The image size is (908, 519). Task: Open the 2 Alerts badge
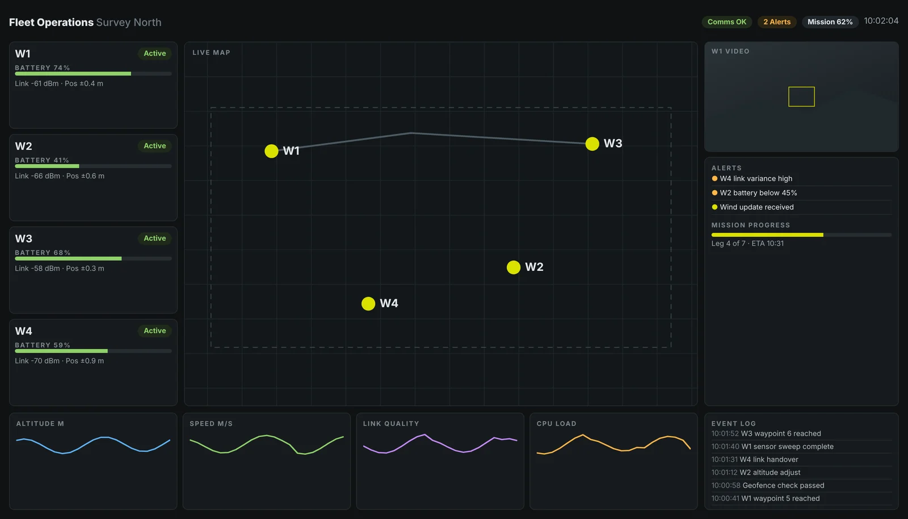[777, 22]
